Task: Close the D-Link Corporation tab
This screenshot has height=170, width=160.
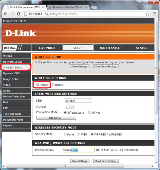Action: point(43,7)
